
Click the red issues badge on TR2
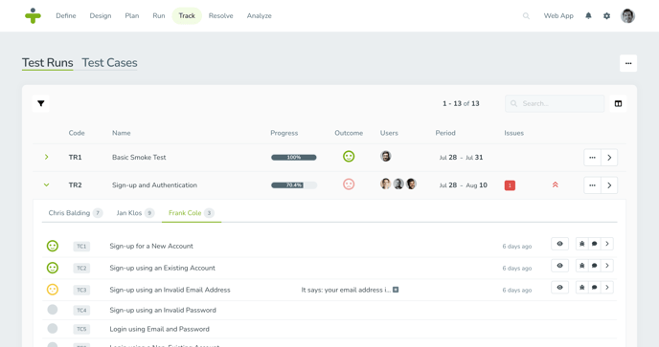[x=510, y=185]
